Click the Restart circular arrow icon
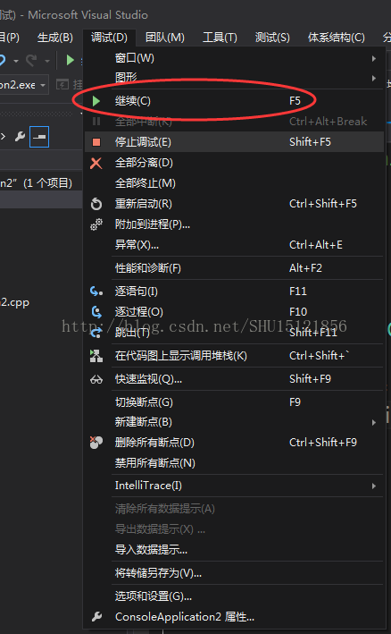Viewport: 391px width, 634px height. click(x=96, y=204)
